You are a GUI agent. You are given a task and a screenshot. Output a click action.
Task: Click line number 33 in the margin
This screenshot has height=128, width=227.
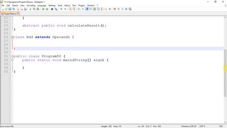pos(6,64)
